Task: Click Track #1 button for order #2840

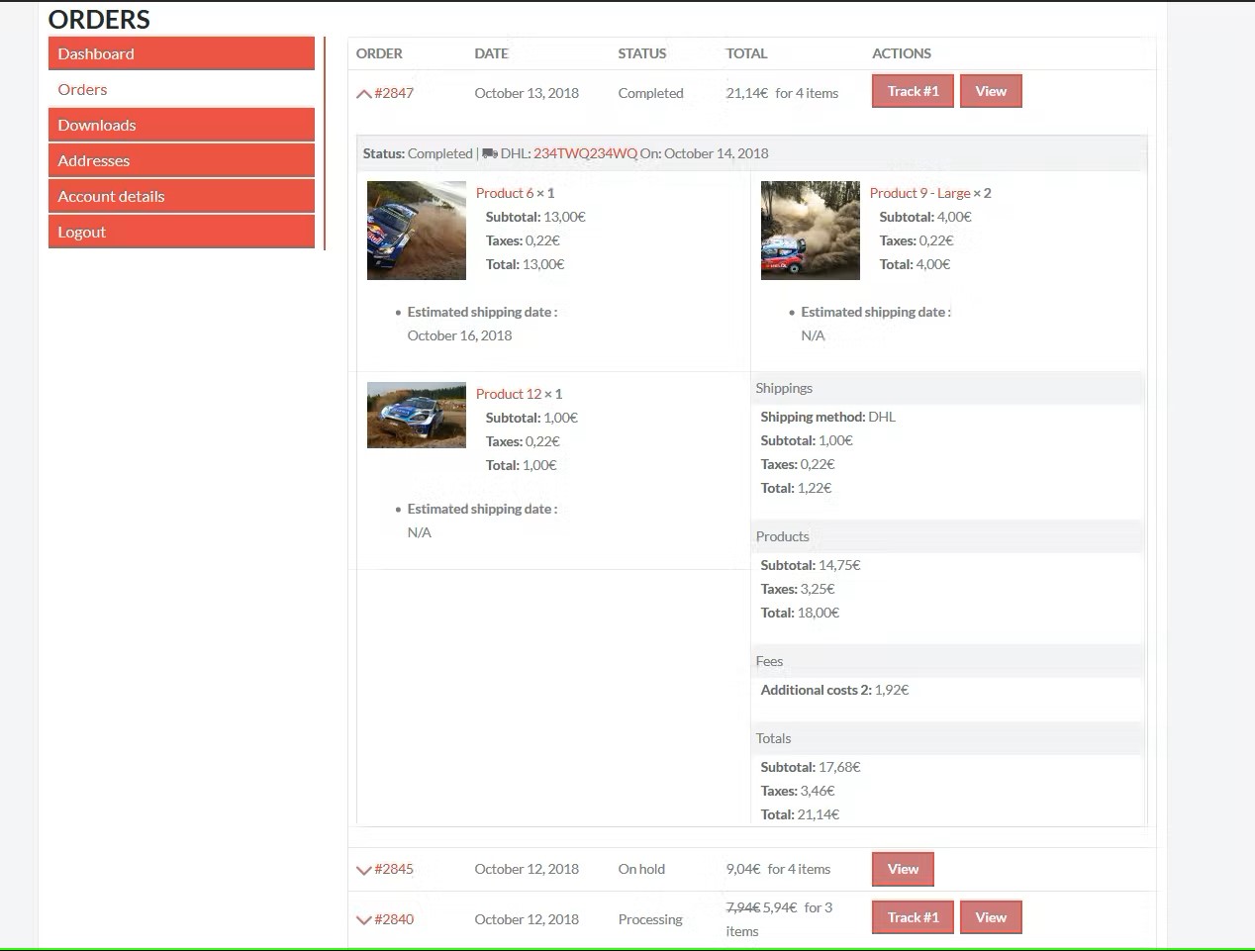Action: 913,917
